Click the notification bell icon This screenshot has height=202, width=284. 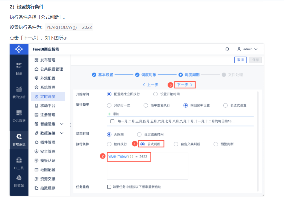(x=227, y=49)
